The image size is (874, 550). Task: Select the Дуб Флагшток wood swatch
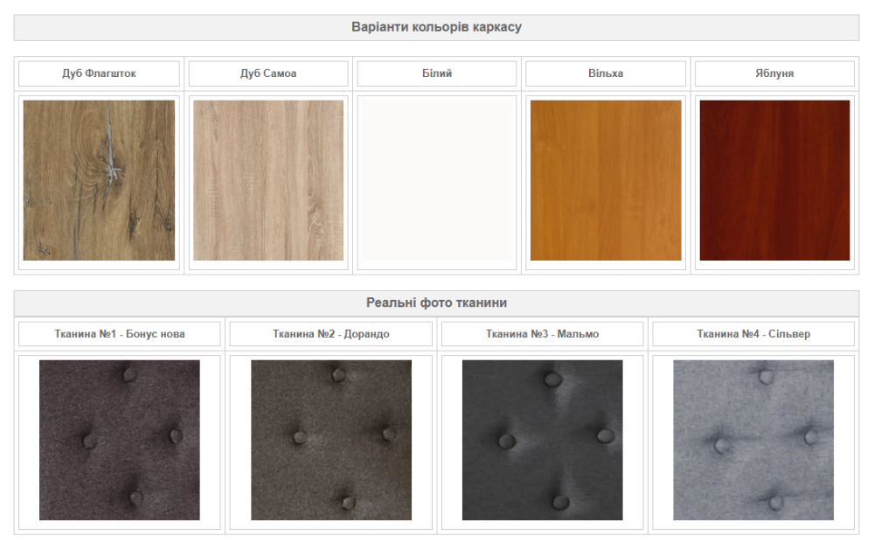pos(99,180)
